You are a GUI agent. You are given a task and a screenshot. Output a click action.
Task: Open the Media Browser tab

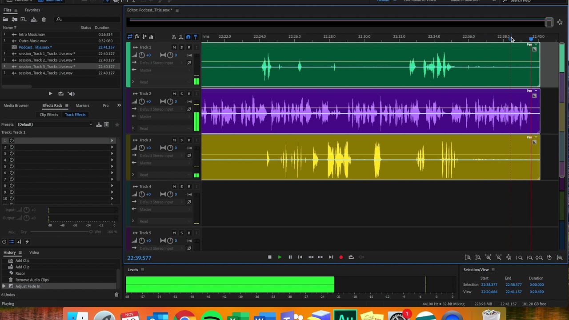pos(16,106)
